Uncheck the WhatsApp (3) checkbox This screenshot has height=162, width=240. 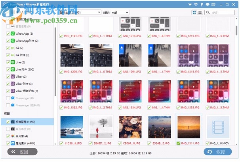click(8, 34)
